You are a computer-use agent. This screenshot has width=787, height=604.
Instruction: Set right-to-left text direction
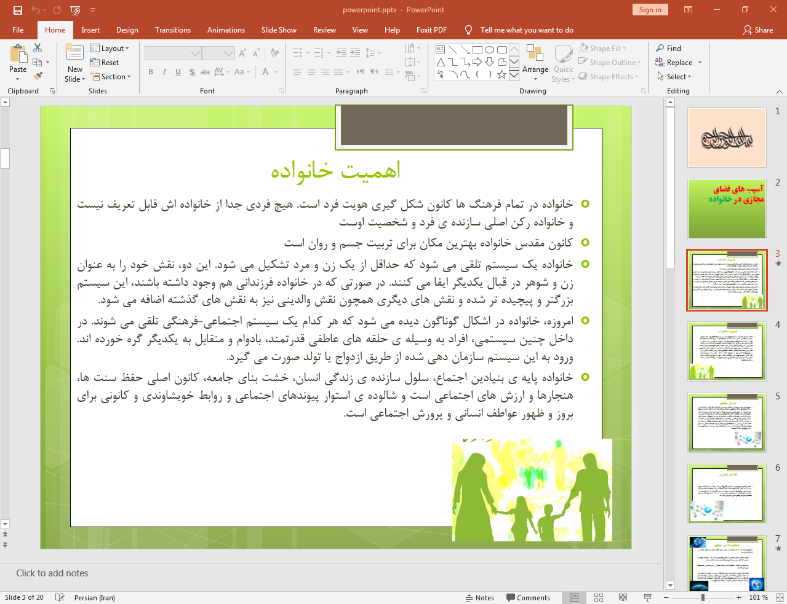361,72
